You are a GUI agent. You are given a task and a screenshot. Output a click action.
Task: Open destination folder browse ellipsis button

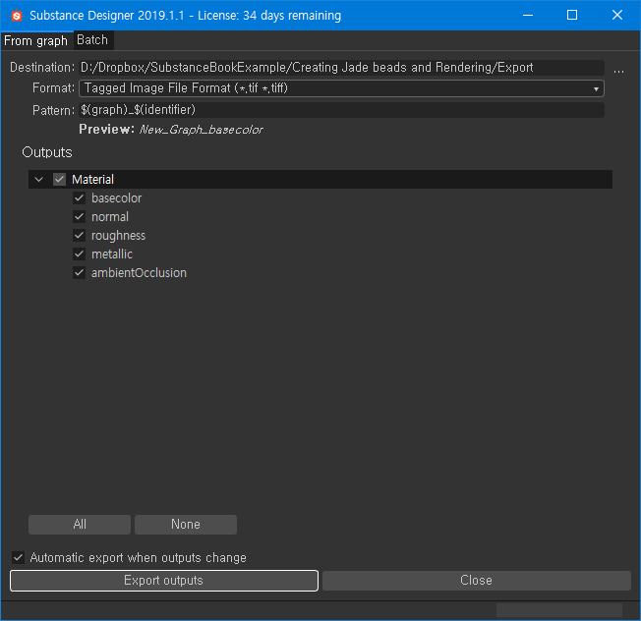tap(618, 69)
